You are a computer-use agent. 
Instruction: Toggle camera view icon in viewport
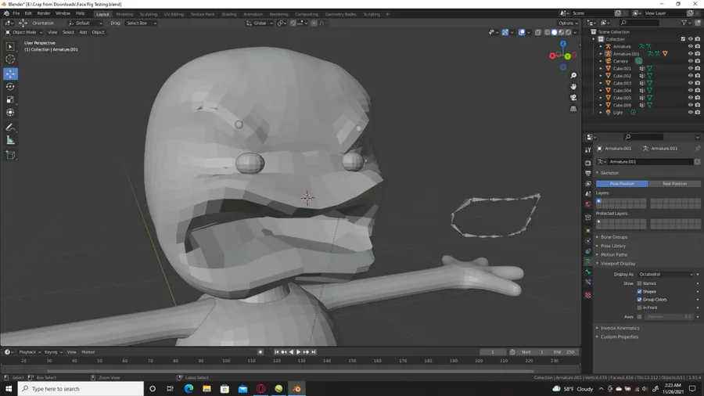(x=573, y=97)
